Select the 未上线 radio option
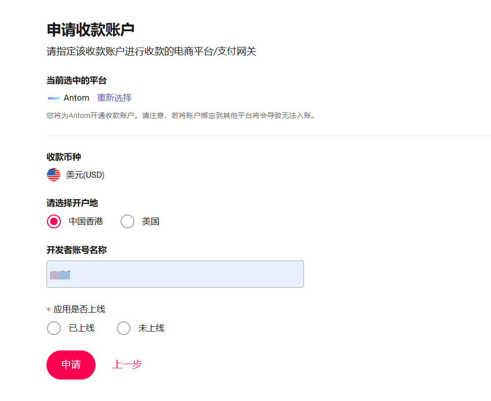491x401 pixels. tap(124, 328)
